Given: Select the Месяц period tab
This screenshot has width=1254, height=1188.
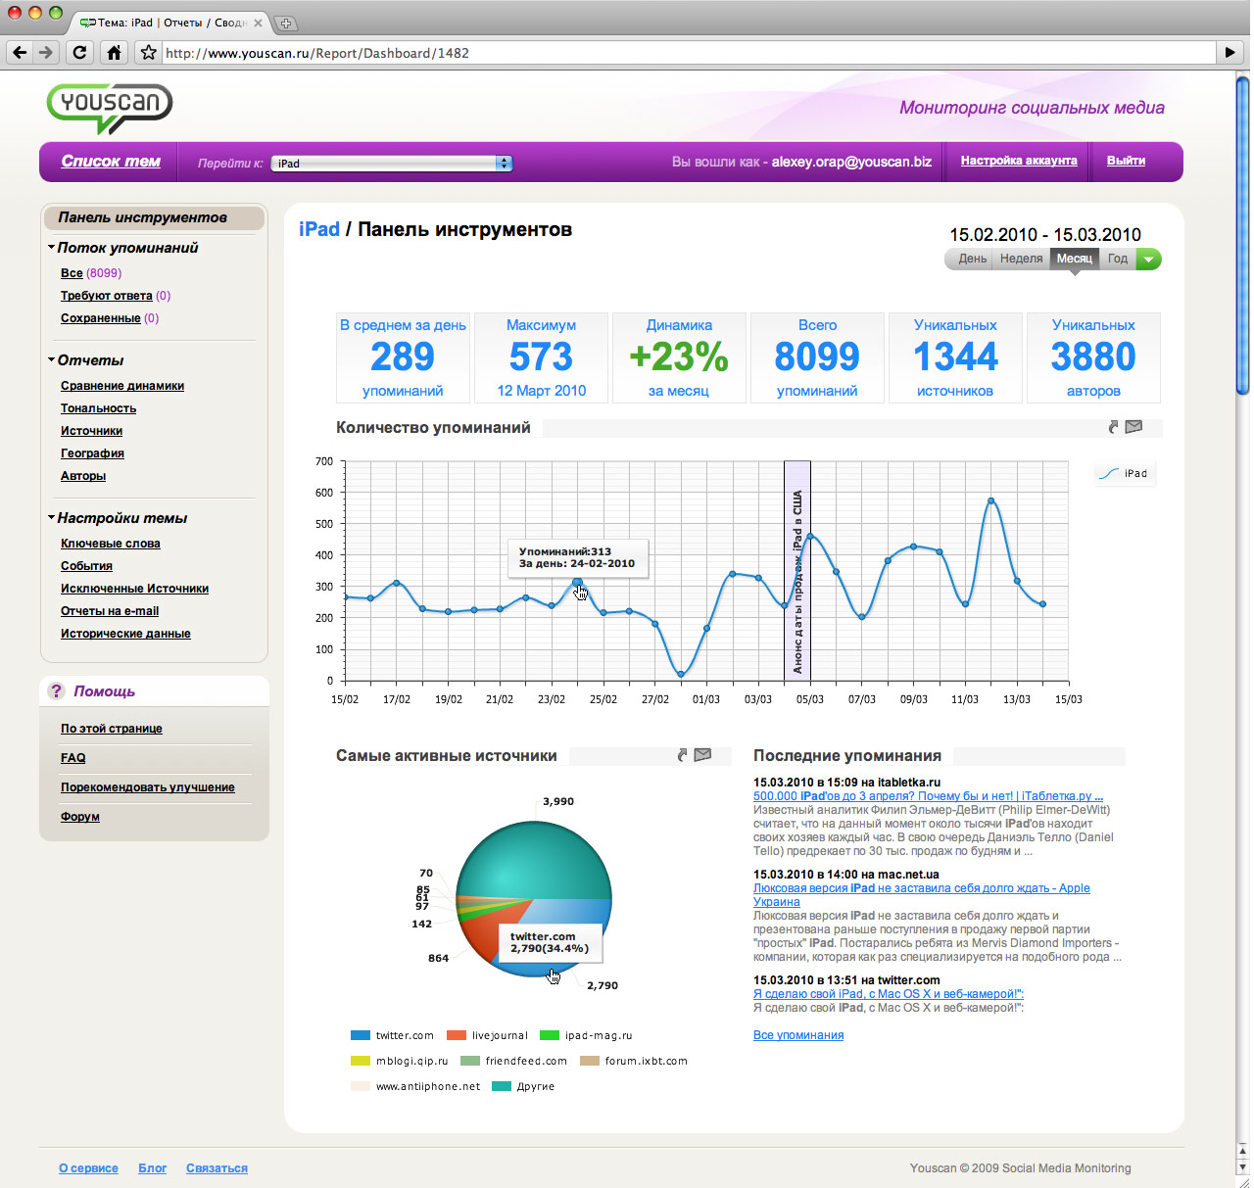Looking at the screenshot, I should [x=1074, y=259].
